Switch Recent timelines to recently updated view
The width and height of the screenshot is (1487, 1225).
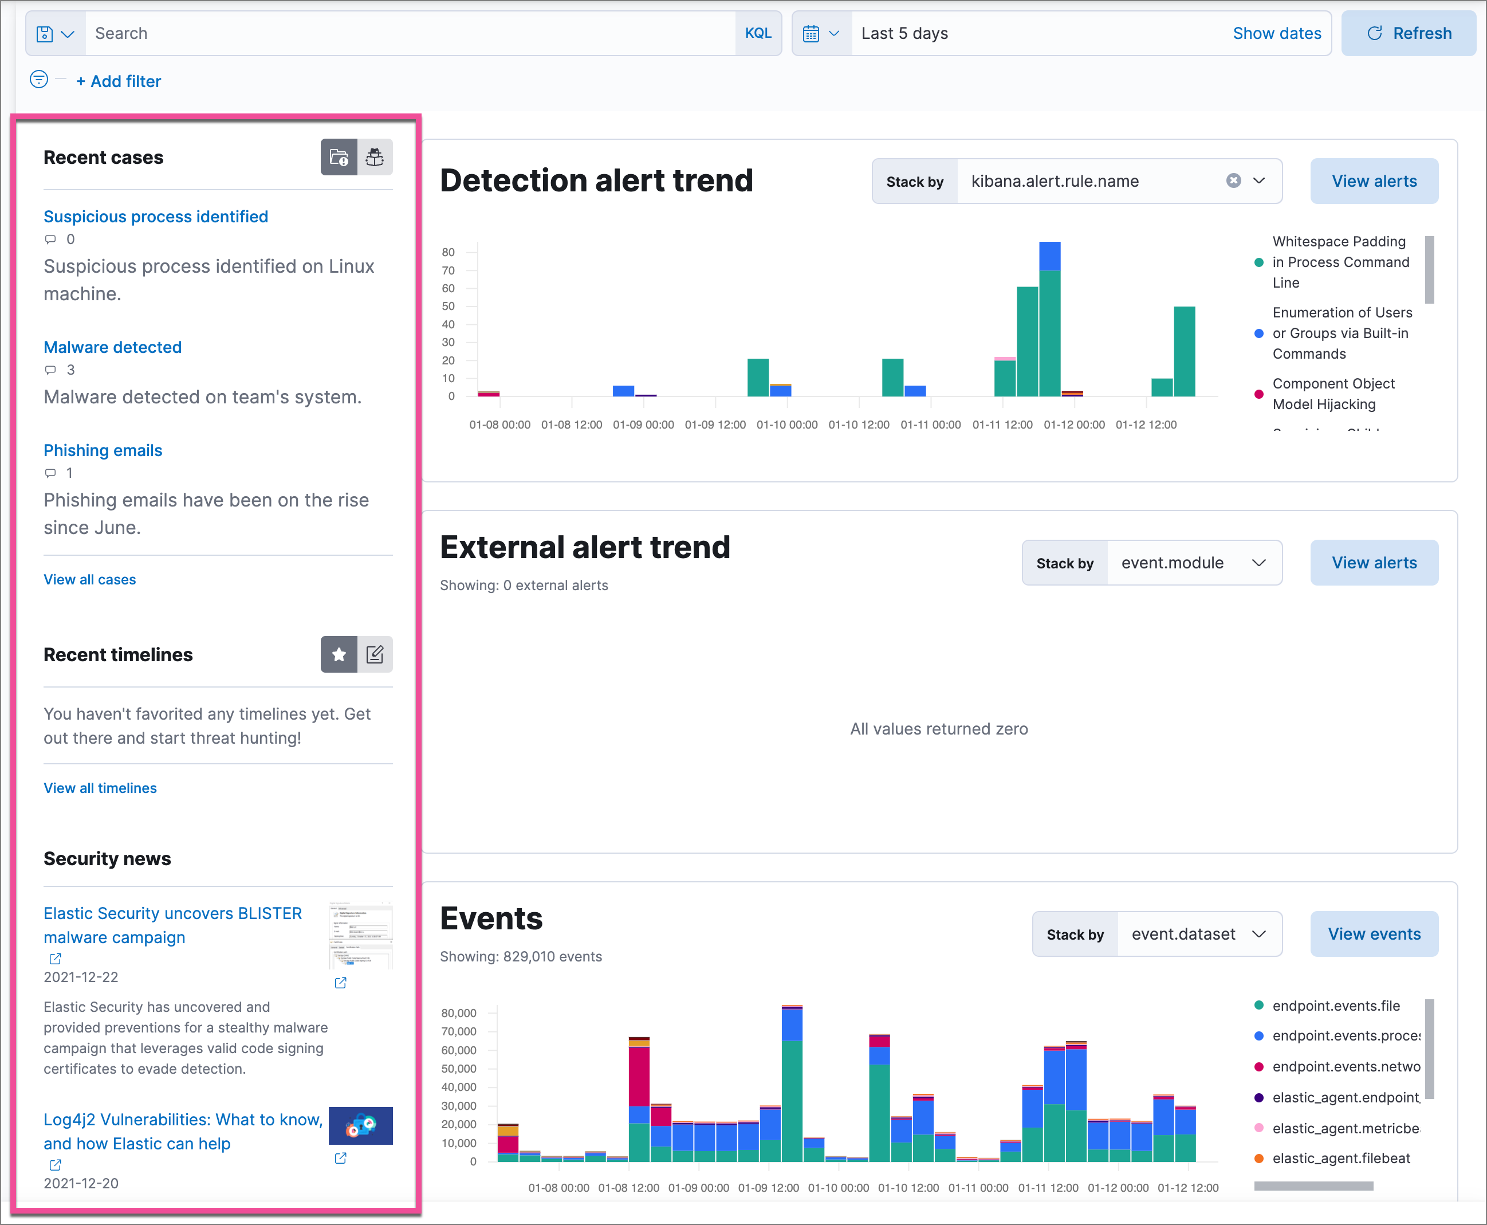pos(375,654)
